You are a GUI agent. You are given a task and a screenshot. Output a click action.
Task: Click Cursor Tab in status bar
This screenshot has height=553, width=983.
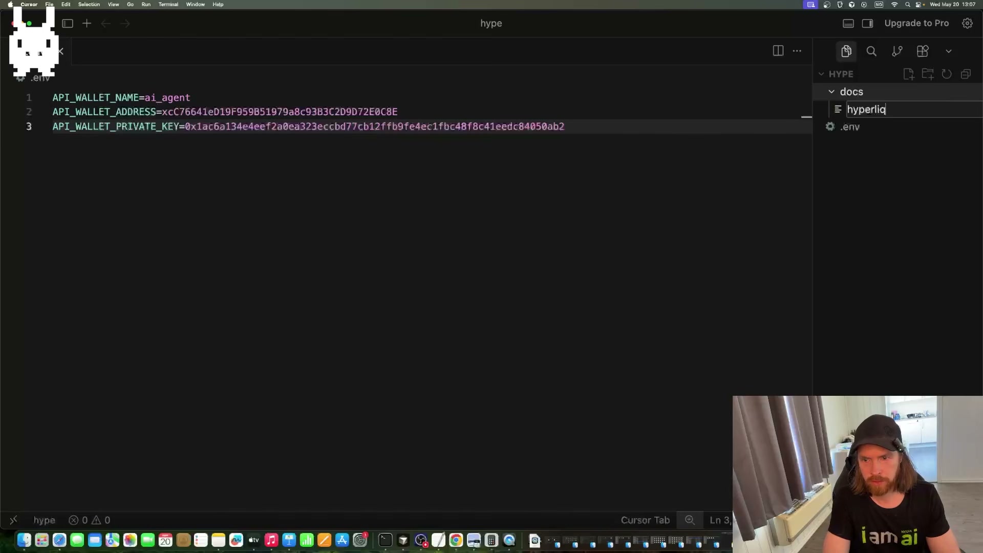pos(645,520)
